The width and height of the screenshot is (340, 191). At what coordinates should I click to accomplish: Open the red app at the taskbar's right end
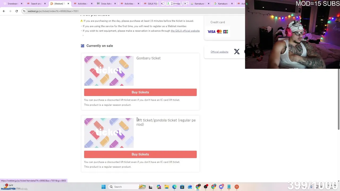click(237, 187)
